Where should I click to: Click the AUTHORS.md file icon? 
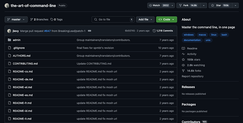tap(9, 56)
